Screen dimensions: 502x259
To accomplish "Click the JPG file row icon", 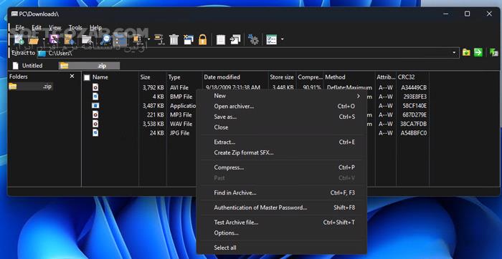I will click(95, 132).
